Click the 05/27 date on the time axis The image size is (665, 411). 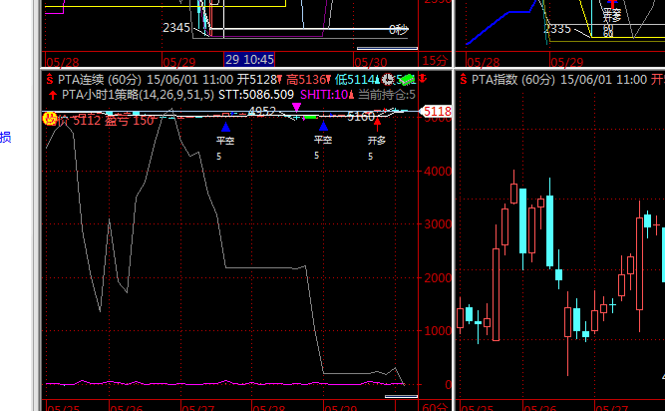point(198,406)
